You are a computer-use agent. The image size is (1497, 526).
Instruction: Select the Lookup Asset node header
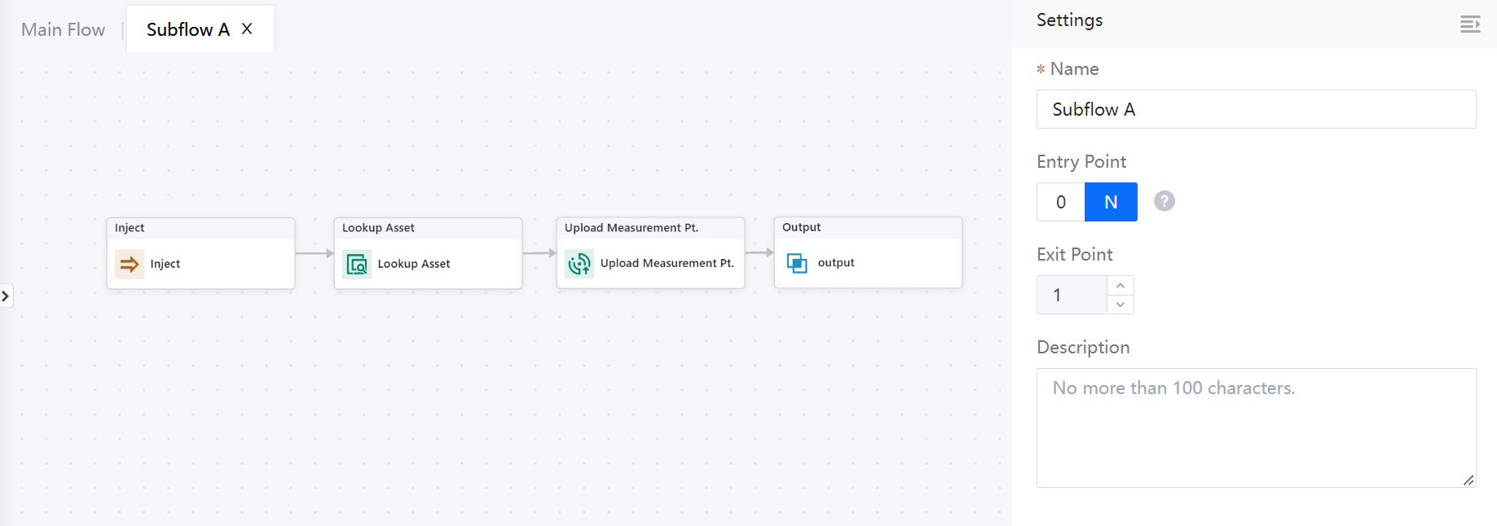427,228
